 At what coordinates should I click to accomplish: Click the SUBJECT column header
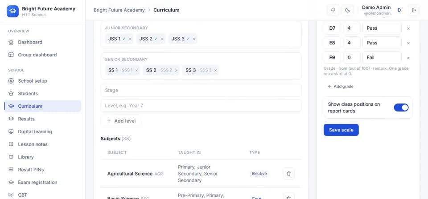coord(117,152)
